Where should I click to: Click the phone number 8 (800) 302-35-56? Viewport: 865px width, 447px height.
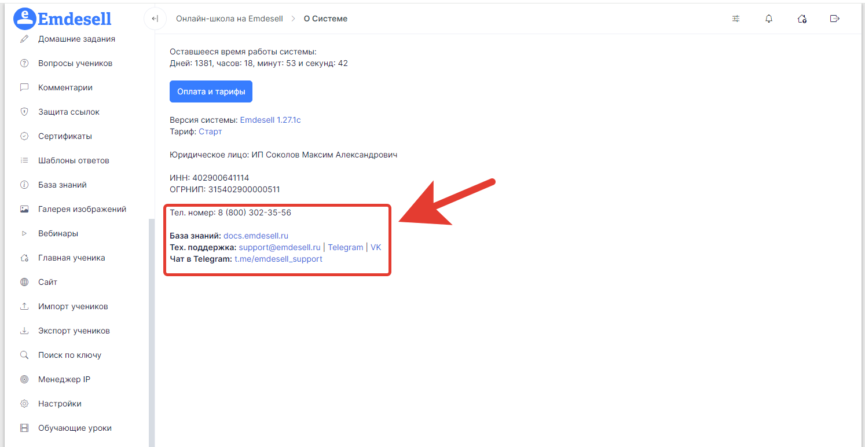click(255, 213)
